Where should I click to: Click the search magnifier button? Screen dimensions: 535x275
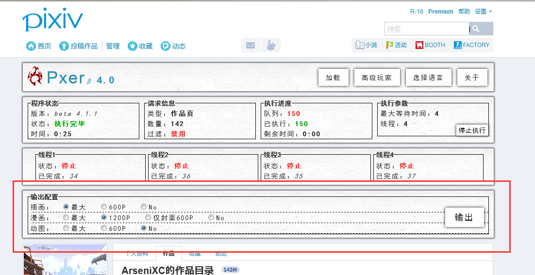[477, 29]
